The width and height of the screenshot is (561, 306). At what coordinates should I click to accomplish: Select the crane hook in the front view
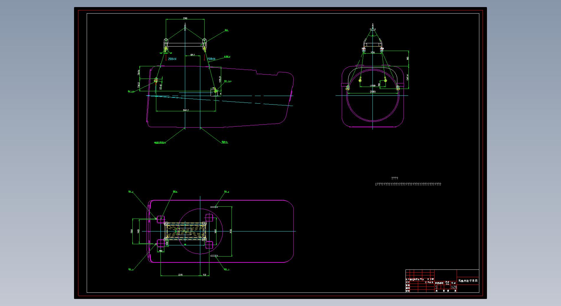(x=373, y=28)
